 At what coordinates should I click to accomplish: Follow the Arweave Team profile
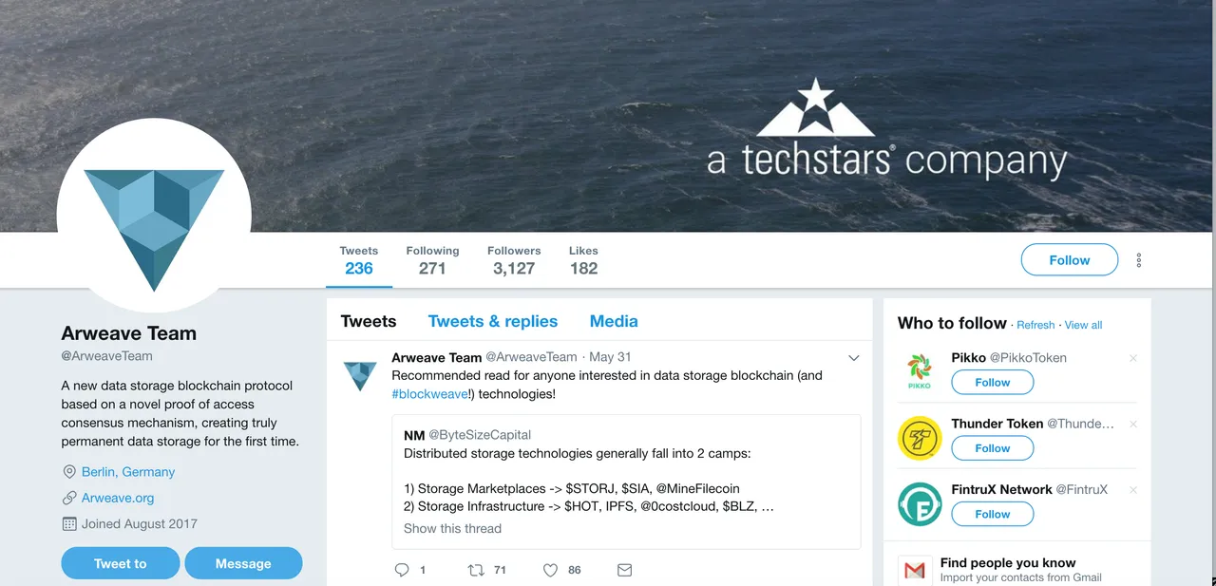coord(1070,260)
